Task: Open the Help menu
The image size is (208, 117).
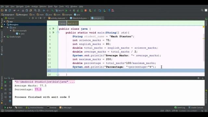Action: click(x=81, y=6)
